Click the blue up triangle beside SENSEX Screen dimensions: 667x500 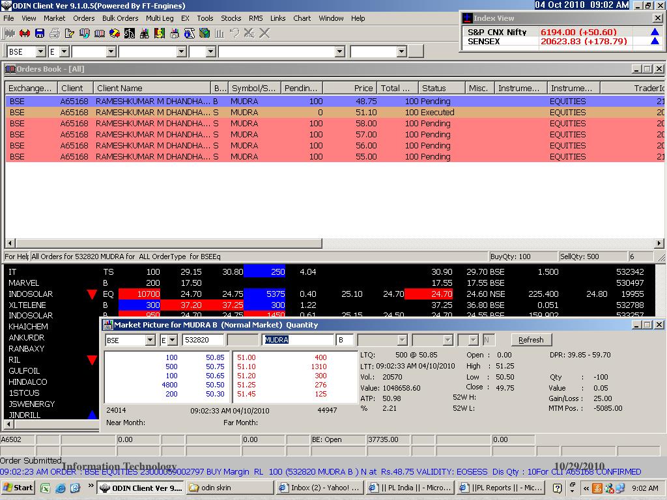coord(655,41)
